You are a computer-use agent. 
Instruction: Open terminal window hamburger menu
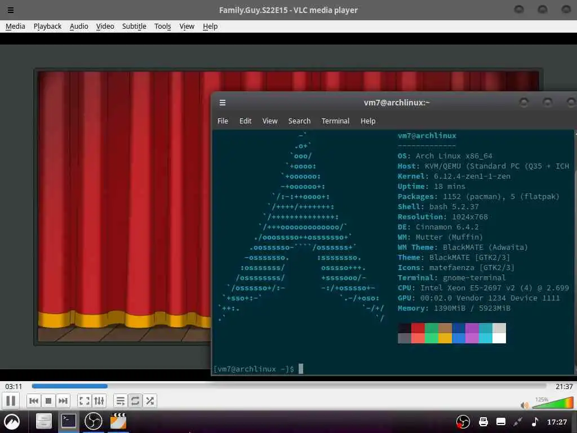coord(222,103)
